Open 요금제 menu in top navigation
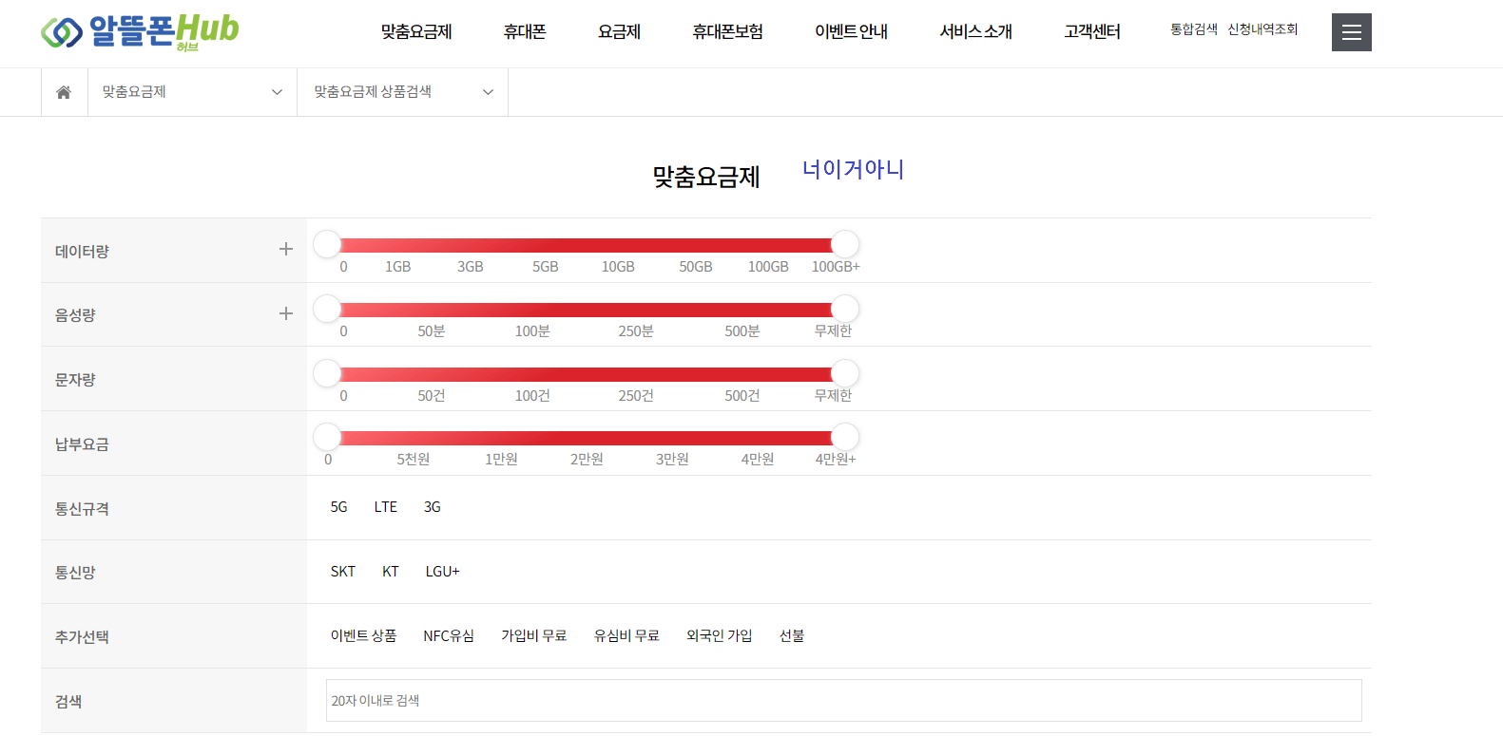The width and height of the screenshot is (1503, 736). [619, 31]
